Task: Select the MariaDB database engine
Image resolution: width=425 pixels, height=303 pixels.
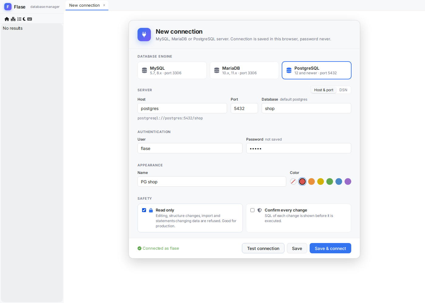Action: pos(244,70)
